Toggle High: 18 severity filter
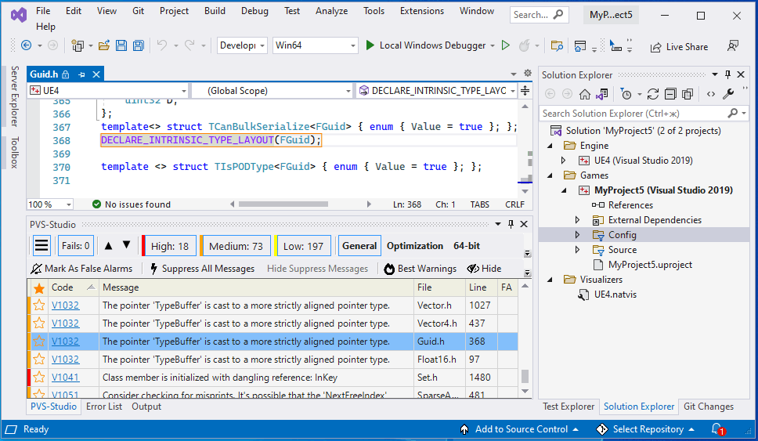 pyautogui.click(x=170, y=246)
